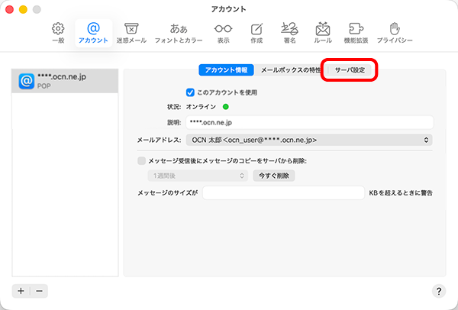Image resolution: width=458 pixels, height=310 pixels.
Task: Open the 機能拡張 extensions pane
Action: 359,31
